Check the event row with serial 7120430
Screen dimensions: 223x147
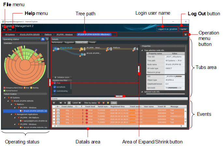[54, 110]
